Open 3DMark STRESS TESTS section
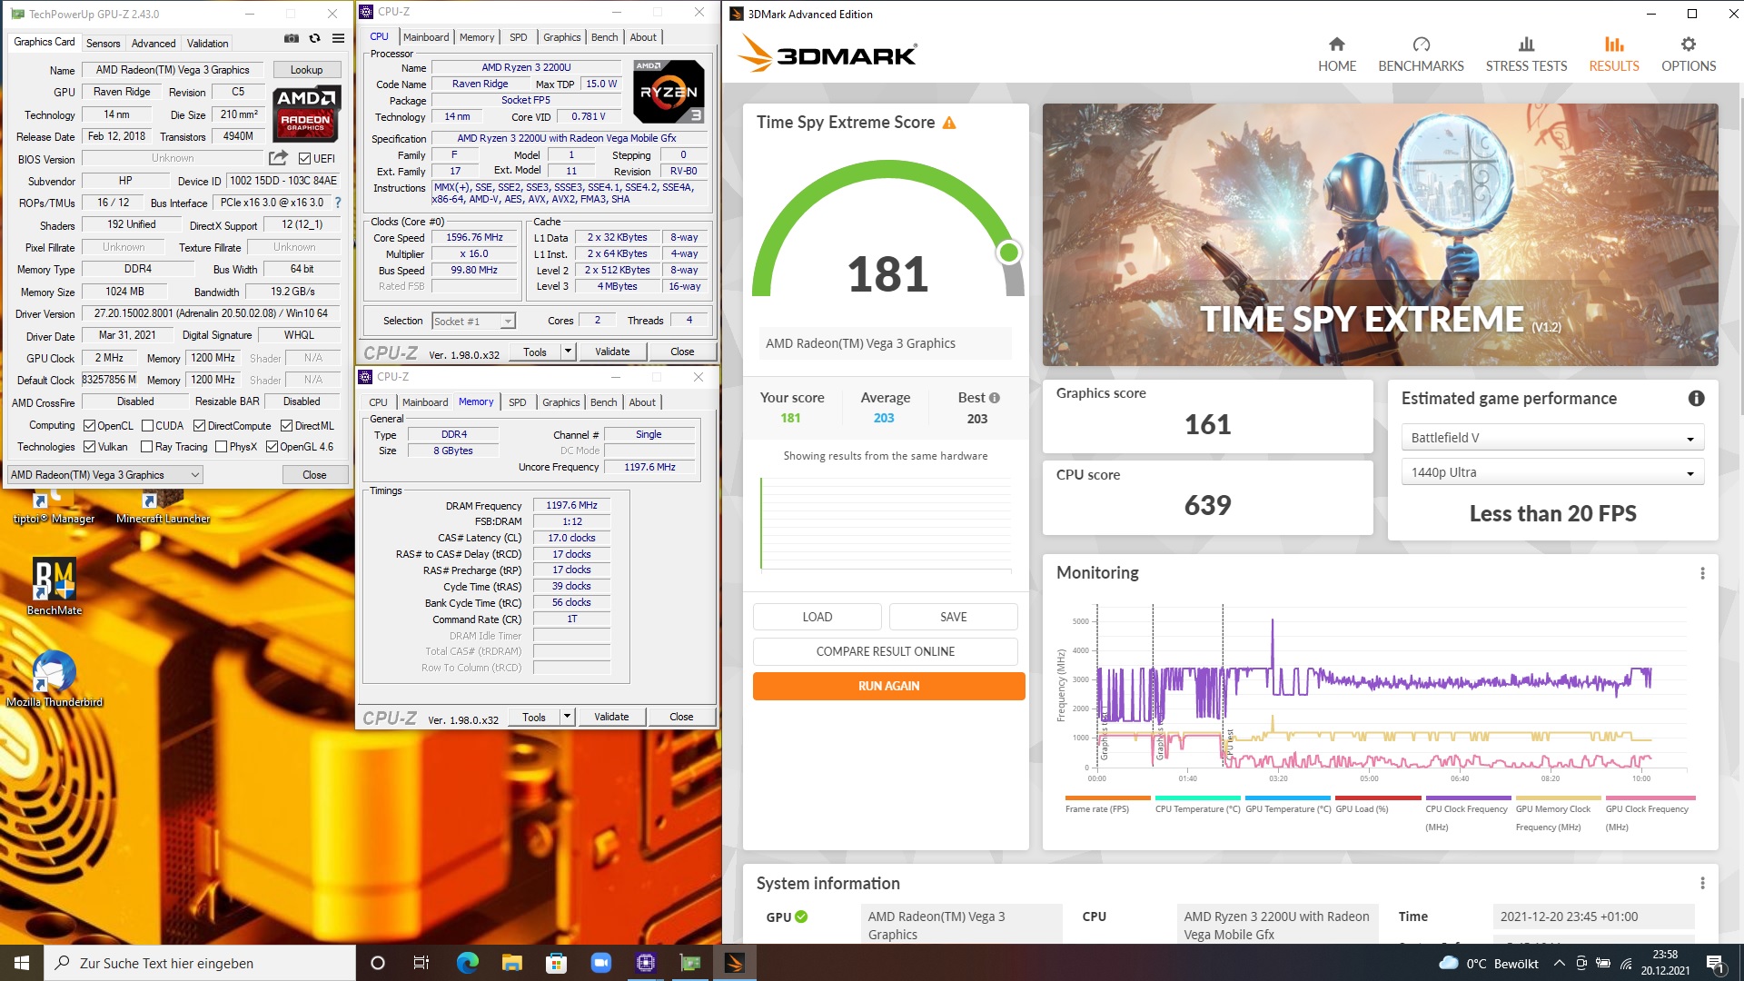This screenshot has width=1744, height=981. [1526, 54]
